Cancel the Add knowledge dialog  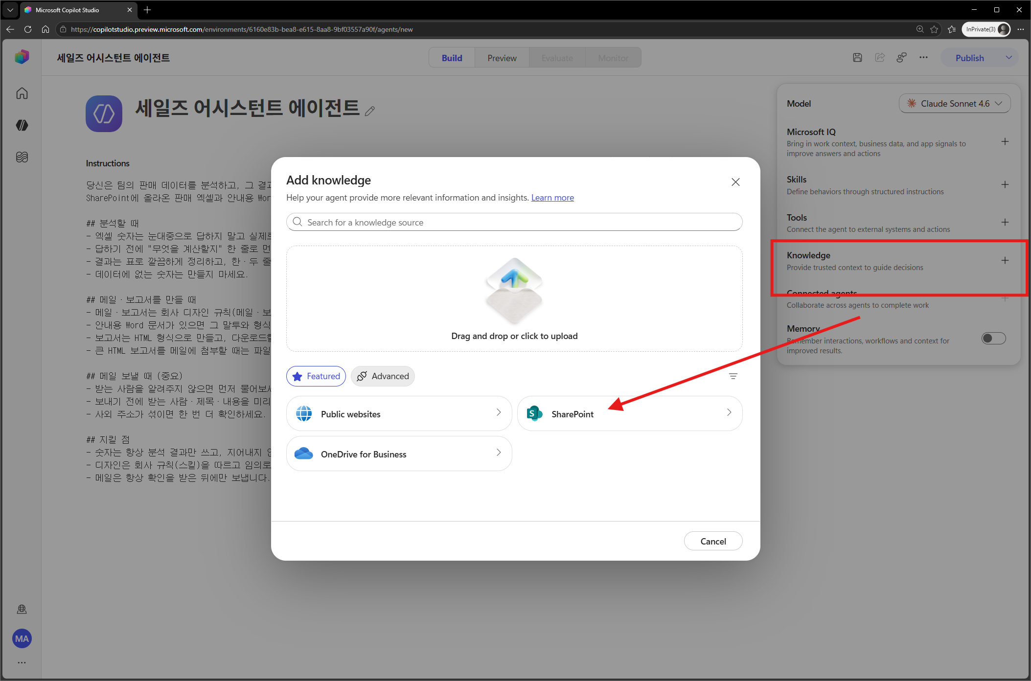pyautogui.click(x=713, y=541)
